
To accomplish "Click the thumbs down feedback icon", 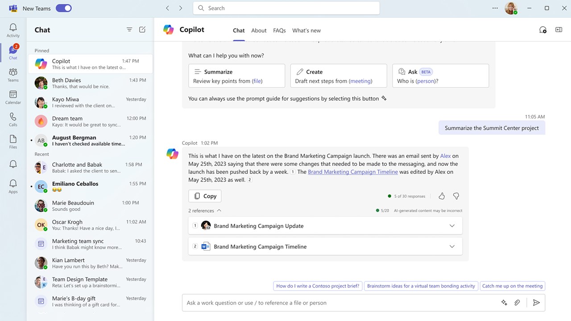I will click(x=456, y=196).
